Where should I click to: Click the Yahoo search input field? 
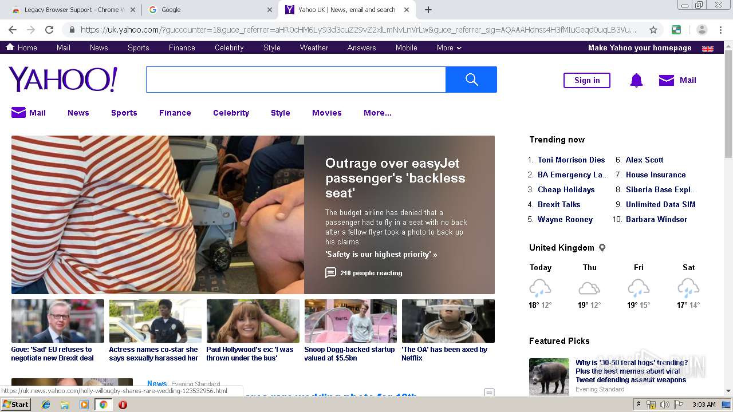click(295, 80)
